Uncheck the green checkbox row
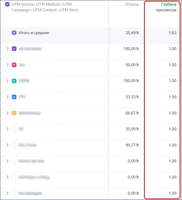The height and width of the screenshot is (200, 182). pyautogui.click(x=14, y=81)
